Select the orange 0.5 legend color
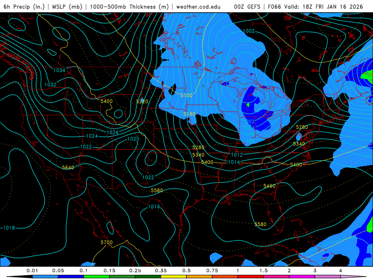Image resolution: width=373 pixels, height=279 pixels. pyautogui.click(x=200, y=277)
